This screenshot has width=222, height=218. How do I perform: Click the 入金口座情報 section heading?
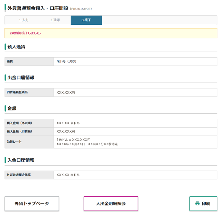pos(21,160)
